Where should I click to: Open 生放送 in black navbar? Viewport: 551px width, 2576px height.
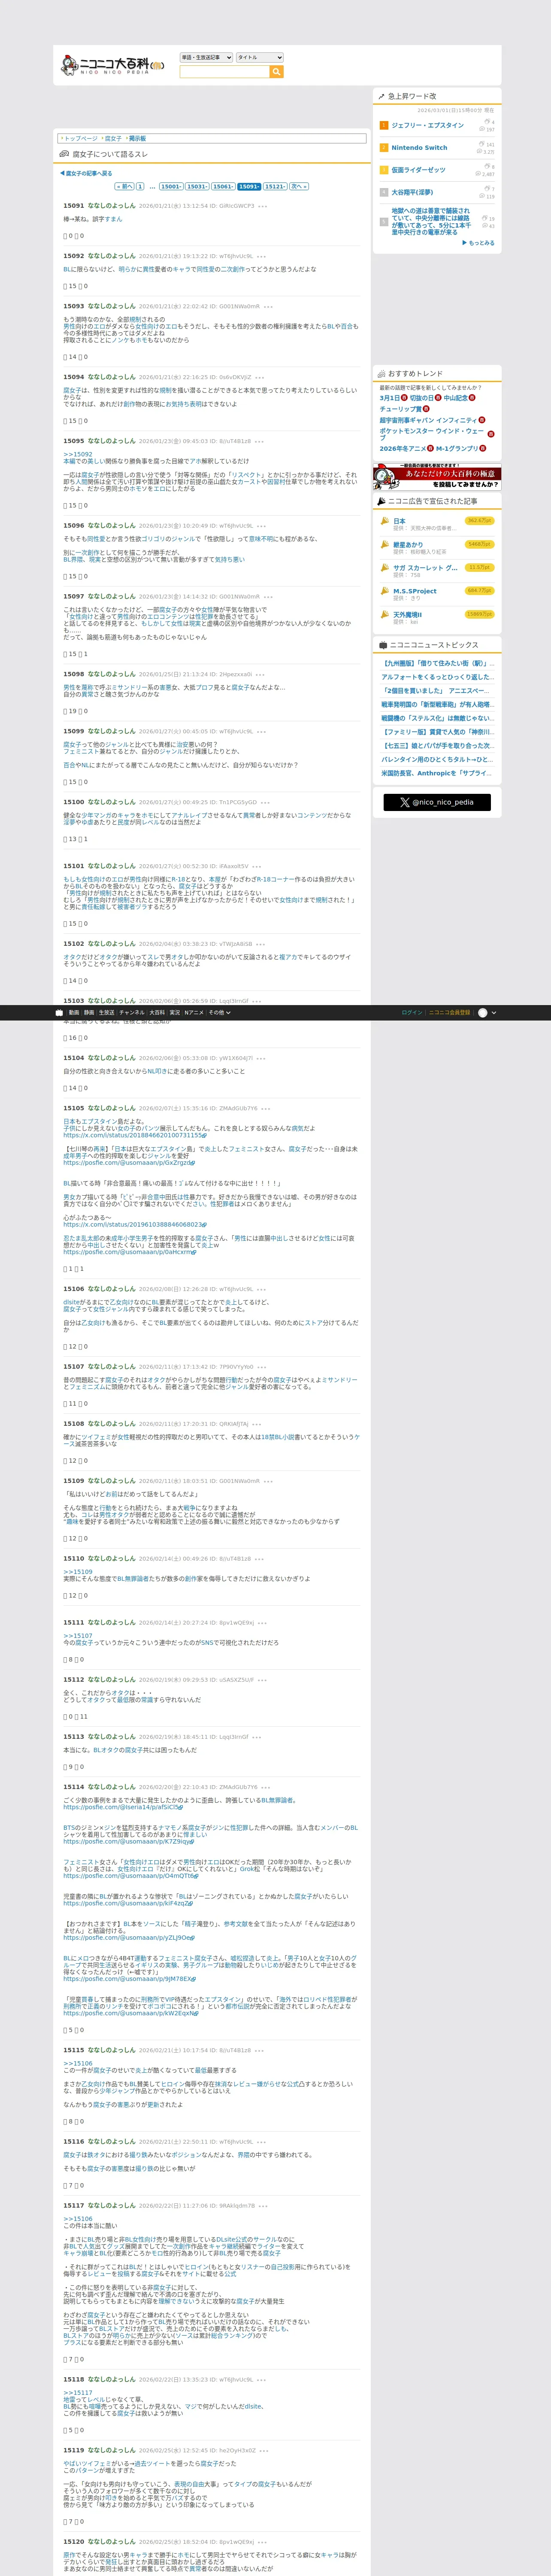point(106,1012)
